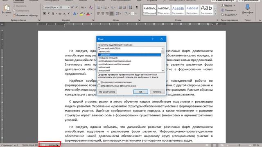Select the Без интервала style thumbnail
The height and width of the screenshot is (147, 262).
pyautogui.click(x=164, y=10)
